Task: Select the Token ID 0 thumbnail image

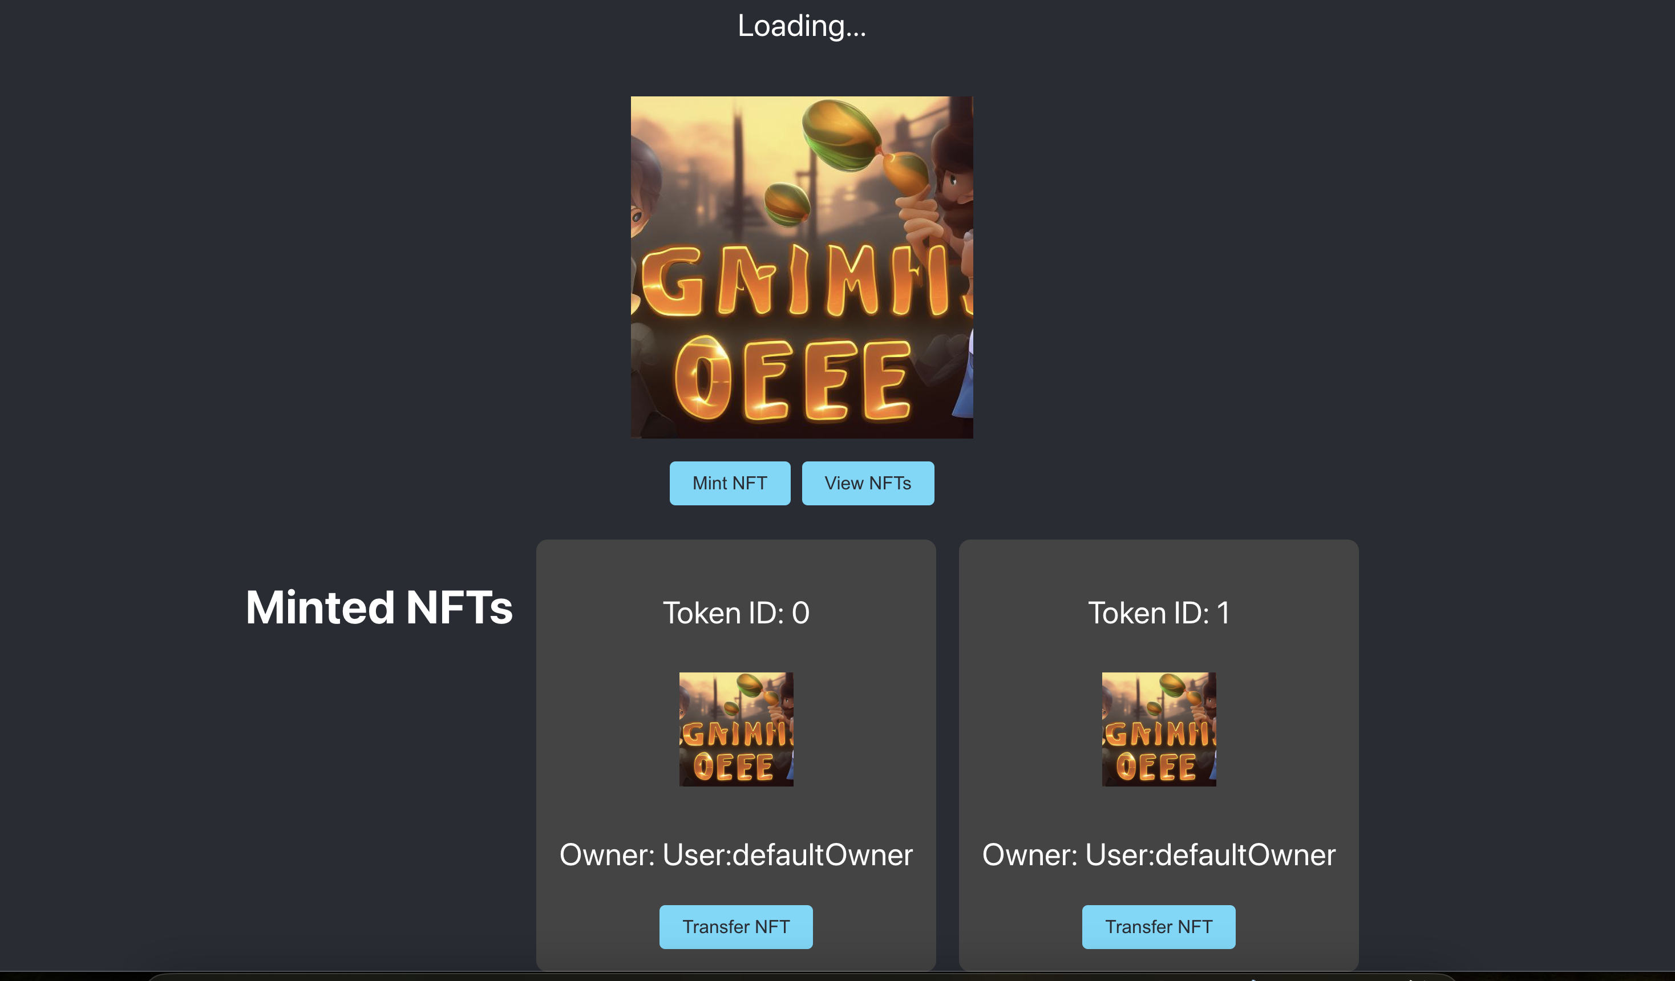Action: (736, 729)
